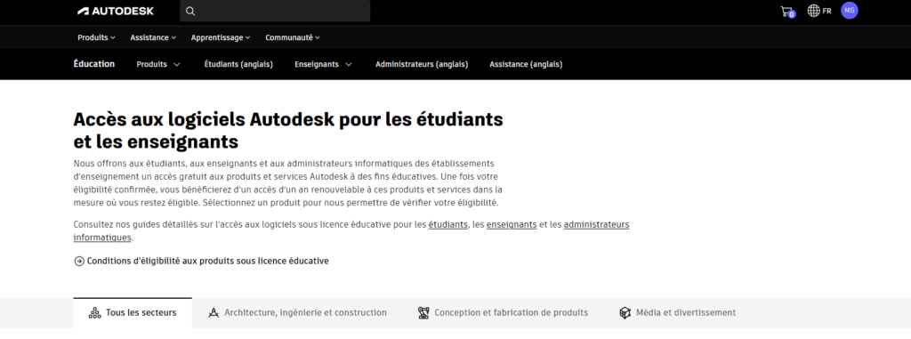Click the Tous les secteurs tab icon
Viewport: 911px width, 339px height.
94,313
